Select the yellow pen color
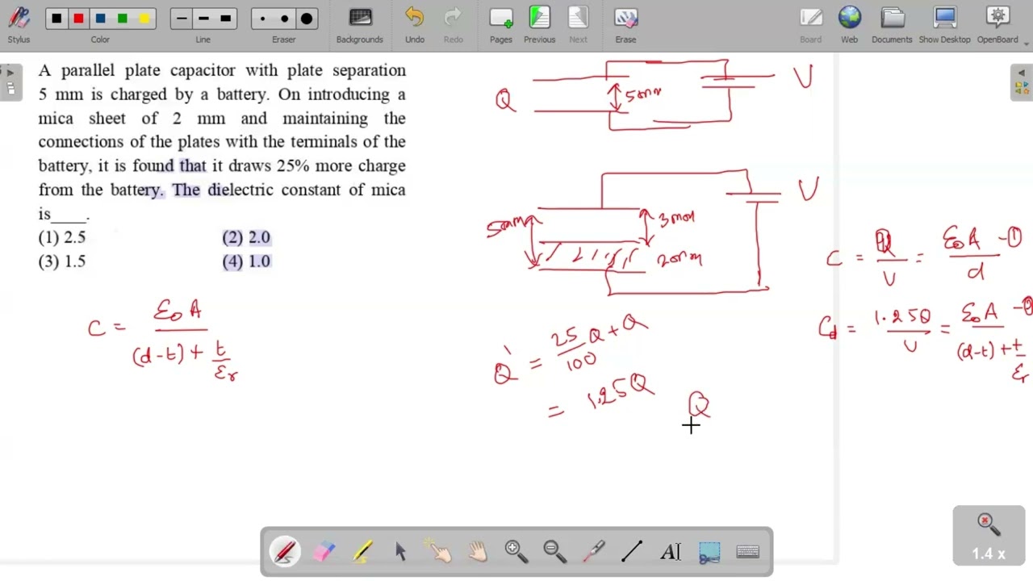Viewport: 1033px width, 581px height. (x=144, y=19)
